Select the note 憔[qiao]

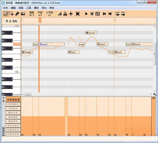click(x=91, y=33)
